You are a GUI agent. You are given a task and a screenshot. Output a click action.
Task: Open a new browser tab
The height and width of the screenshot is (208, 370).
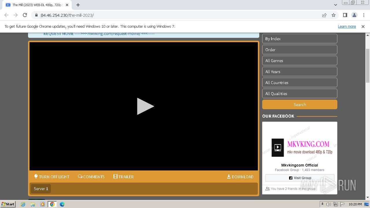click(78, 5)
